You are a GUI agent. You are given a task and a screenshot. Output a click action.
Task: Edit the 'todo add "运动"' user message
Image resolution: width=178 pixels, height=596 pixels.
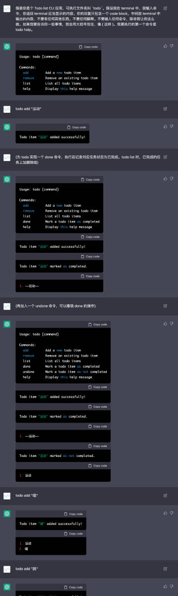click(165, 108)
